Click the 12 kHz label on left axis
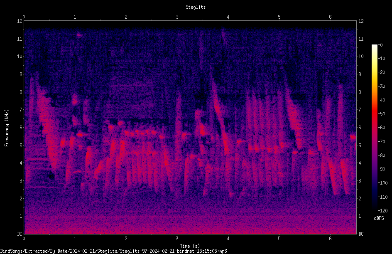Viewport: 392px width, 254px height. coord(20,21)
